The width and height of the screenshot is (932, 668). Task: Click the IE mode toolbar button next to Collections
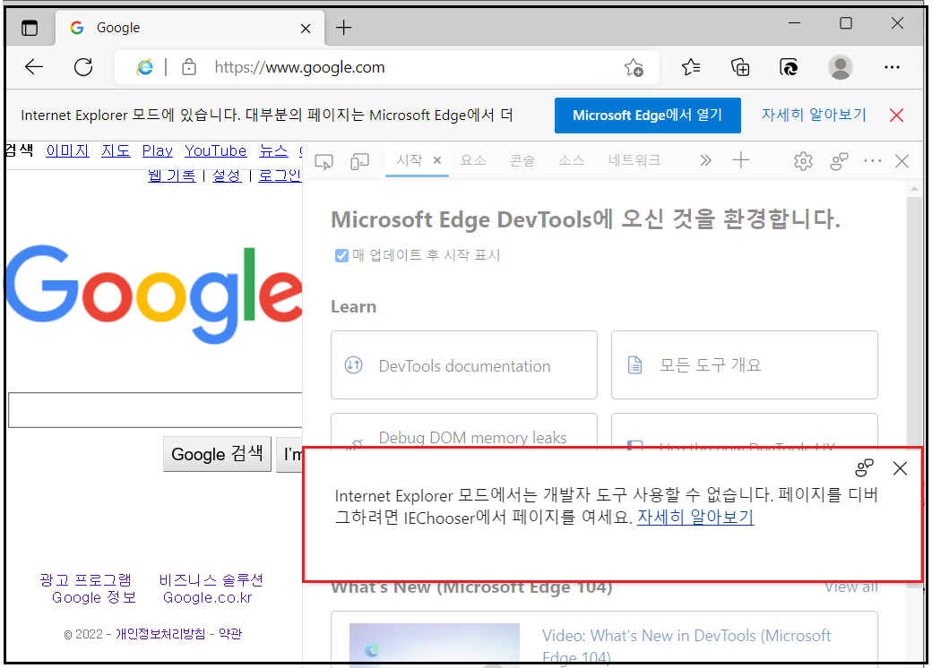[x=789, y=67]
